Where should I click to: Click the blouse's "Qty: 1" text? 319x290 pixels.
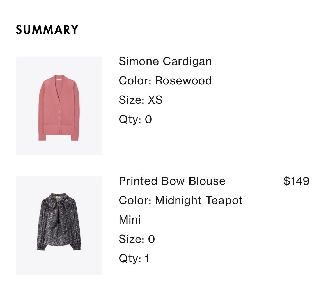coord(134,258)
